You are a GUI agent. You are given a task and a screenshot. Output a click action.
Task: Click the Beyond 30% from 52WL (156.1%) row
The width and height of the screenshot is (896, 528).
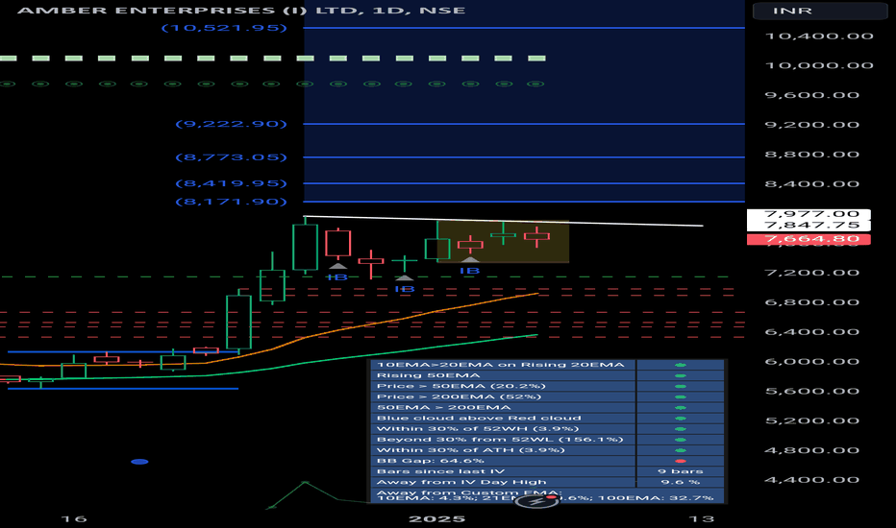(x=547, y=440)
